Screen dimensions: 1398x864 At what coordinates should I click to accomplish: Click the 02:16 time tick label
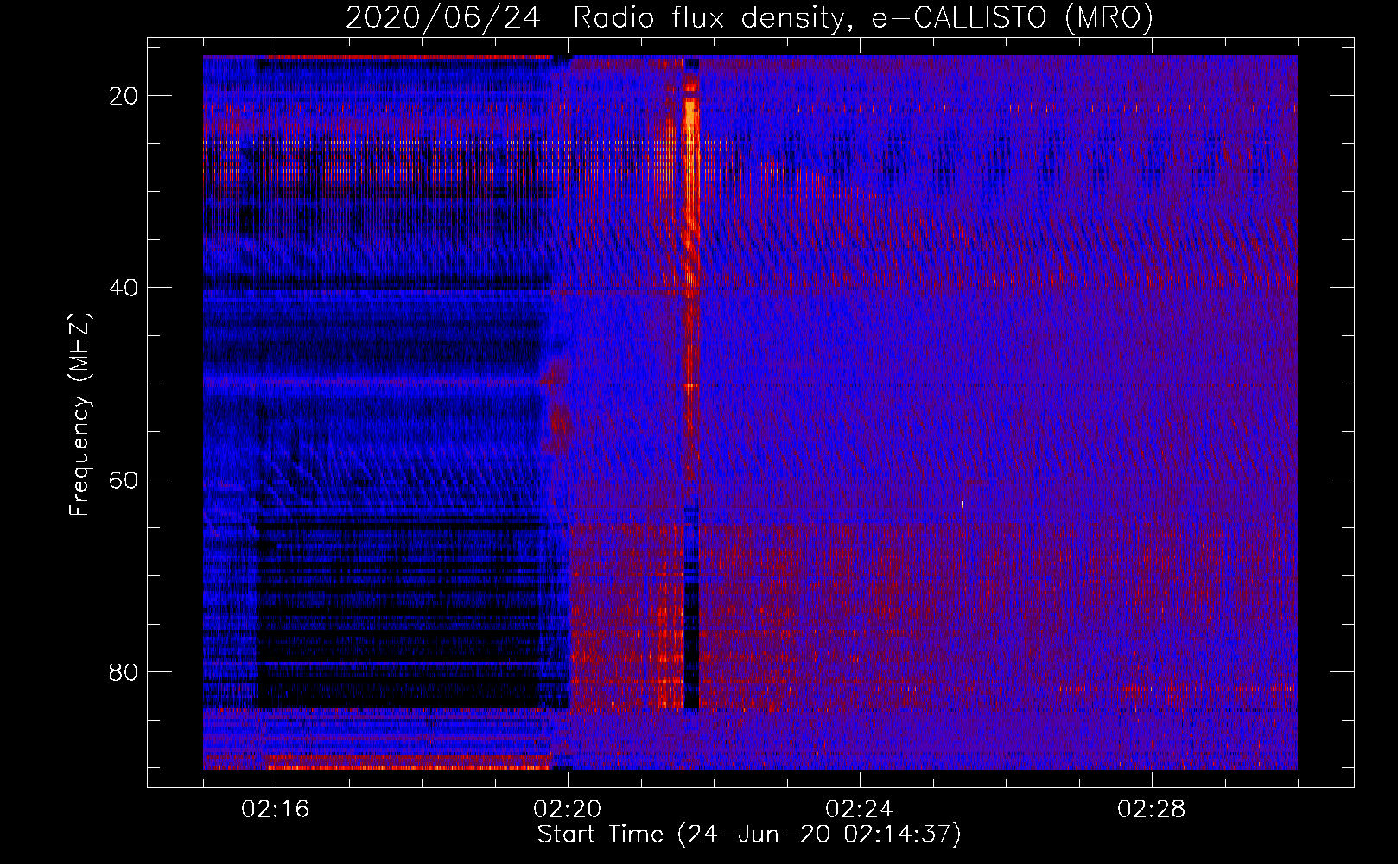[x=276, y=810]
